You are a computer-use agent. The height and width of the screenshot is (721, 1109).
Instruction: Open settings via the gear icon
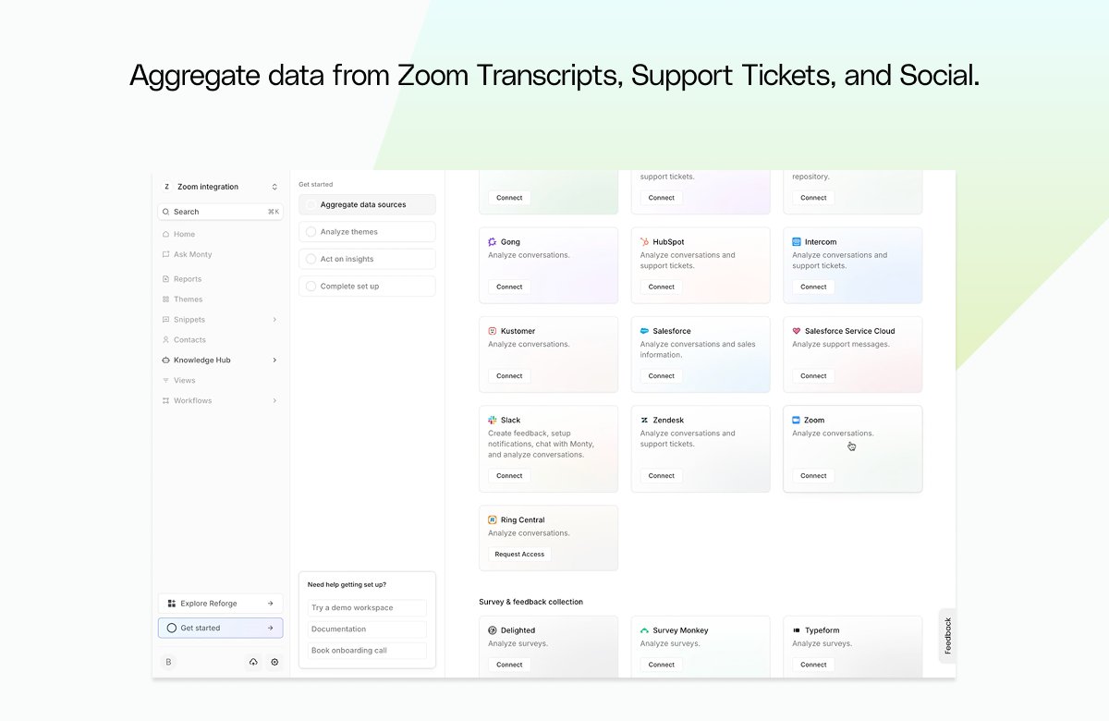[x=274, y=662]
